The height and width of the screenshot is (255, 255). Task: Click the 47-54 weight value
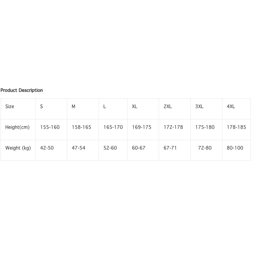point(78,148)
